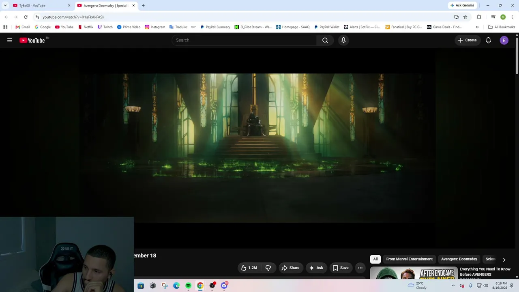The image size is (519, 292).
Task: Save the video to a playlist
Action: pyautogui.click(x=341, y=268)
